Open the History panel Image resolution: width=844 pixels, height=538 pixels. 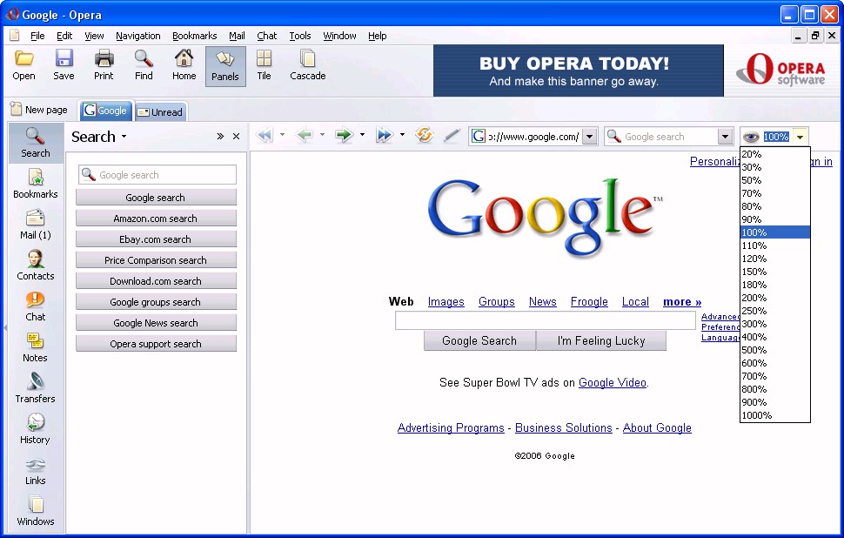click(x=36, y=429)
